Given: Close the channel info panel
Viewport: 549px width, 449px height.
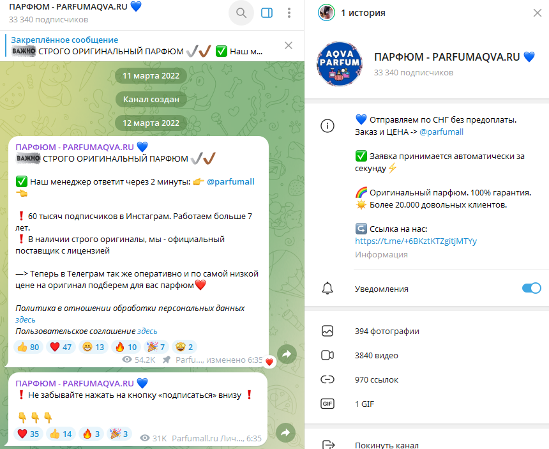Looking at the screenshot, I should [537, 13].
